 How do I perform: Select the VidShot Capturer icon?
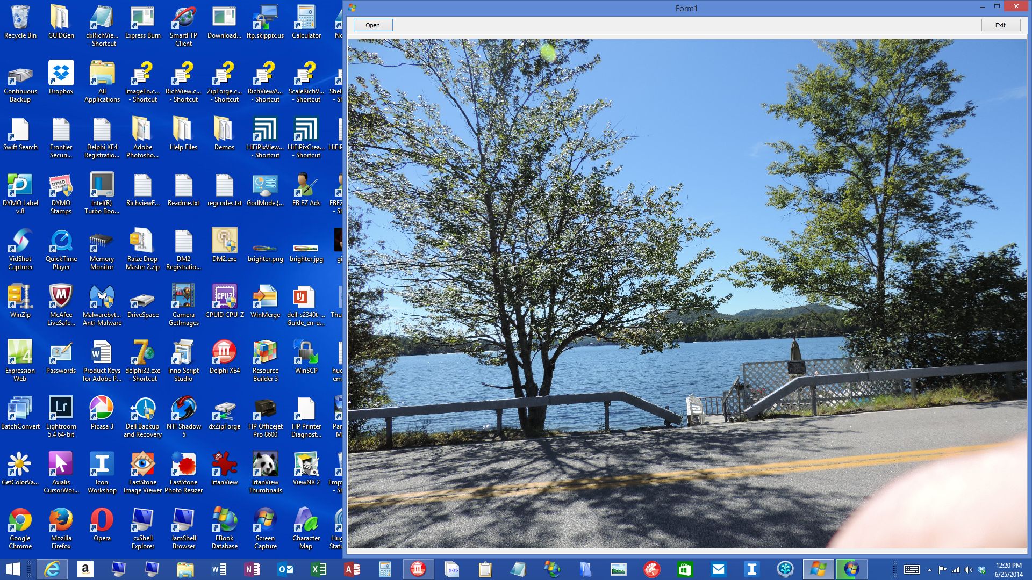[20, 250]
